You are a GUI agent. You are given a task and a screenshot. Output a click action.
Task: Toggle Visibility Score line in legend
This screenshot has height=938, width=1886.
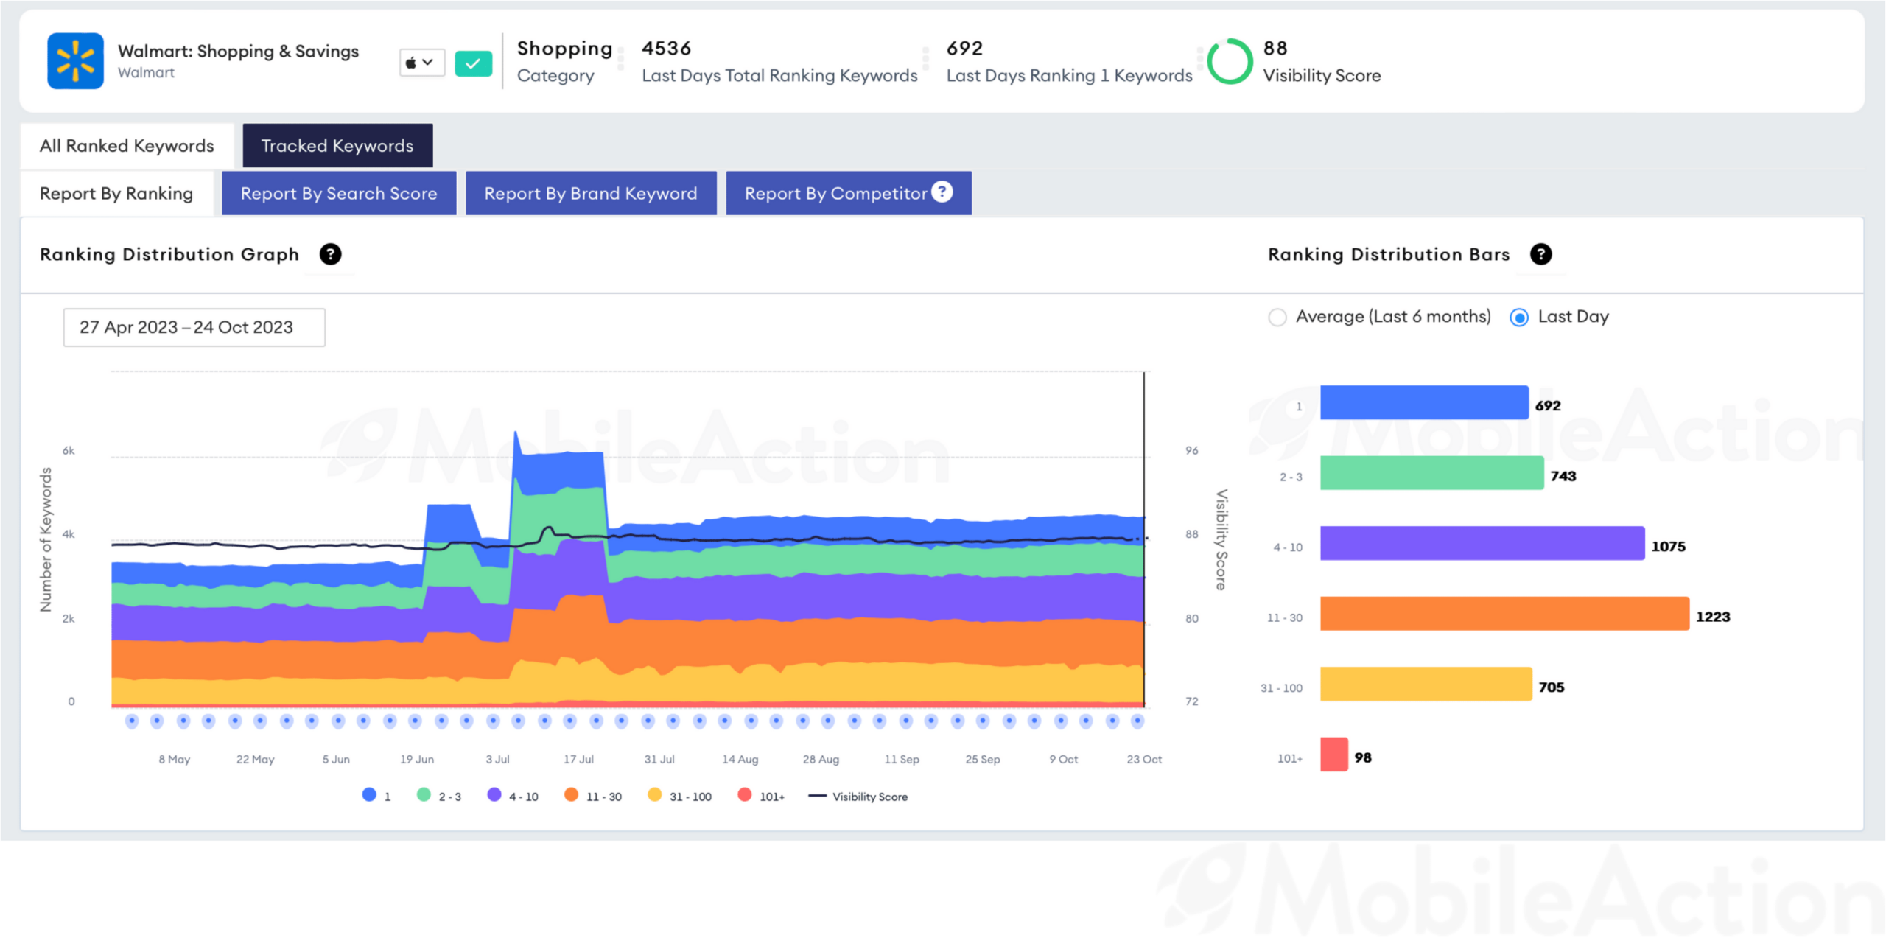click(x=858, y=797)
